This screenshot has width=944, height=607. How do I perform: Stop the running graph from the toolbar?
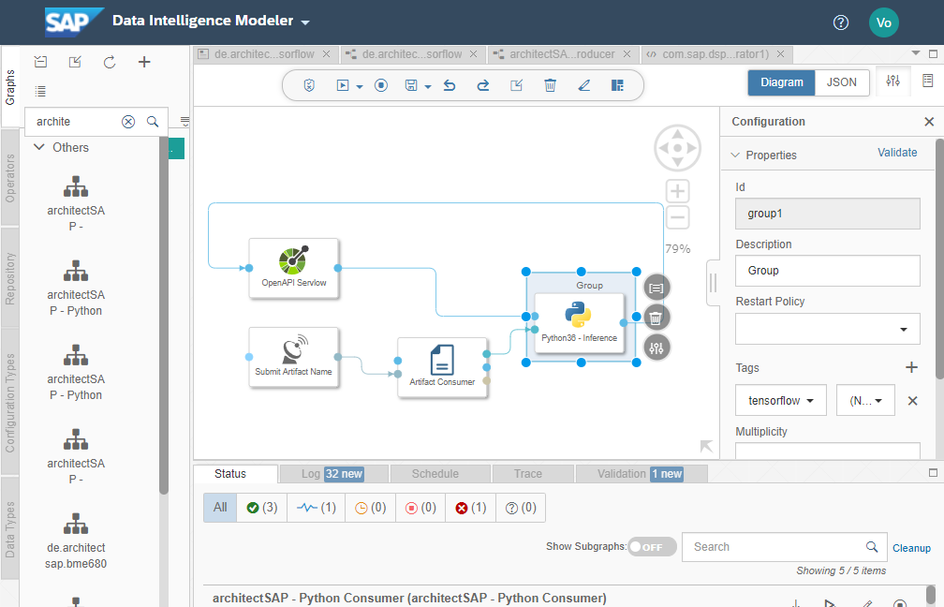[x=381, y=85]
